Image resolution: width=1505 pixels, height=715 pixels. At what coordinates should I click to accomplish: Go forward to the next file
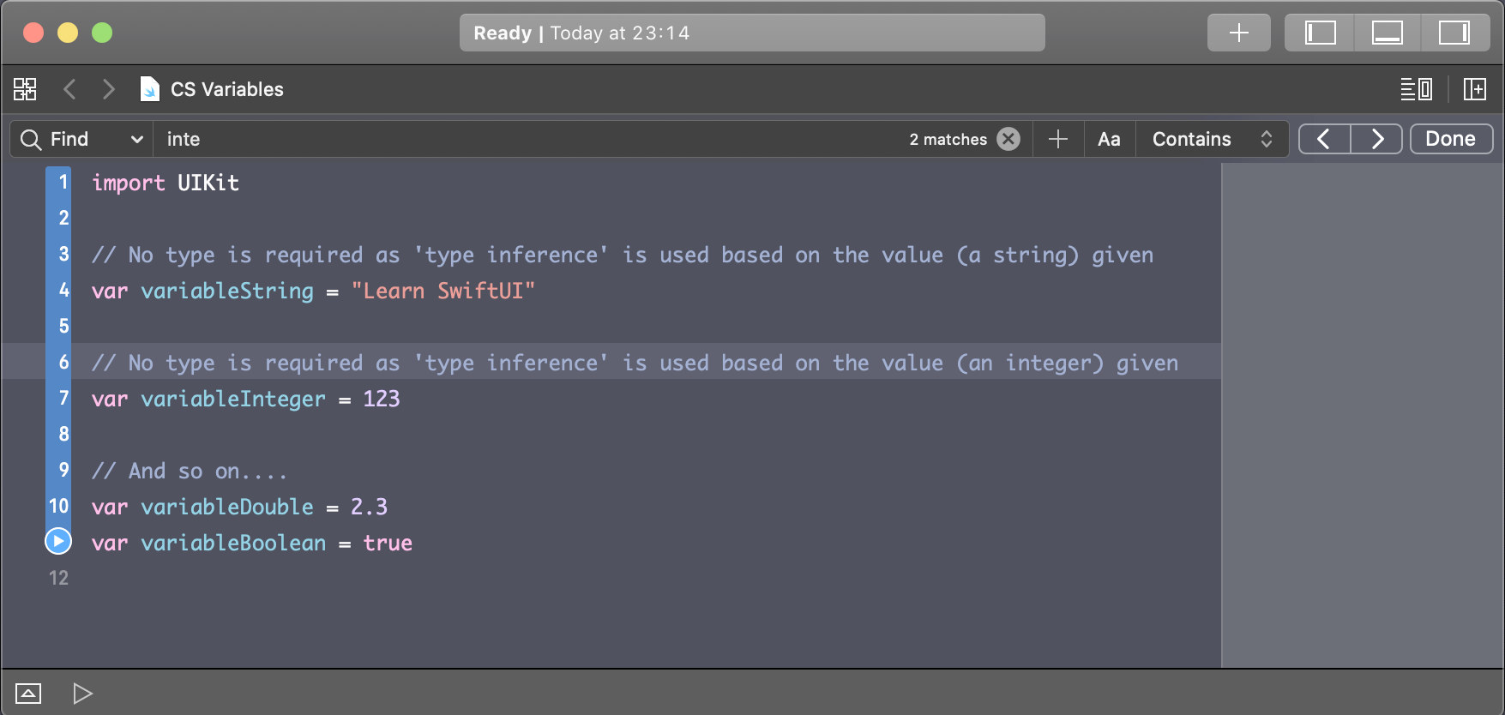(108, 89)
